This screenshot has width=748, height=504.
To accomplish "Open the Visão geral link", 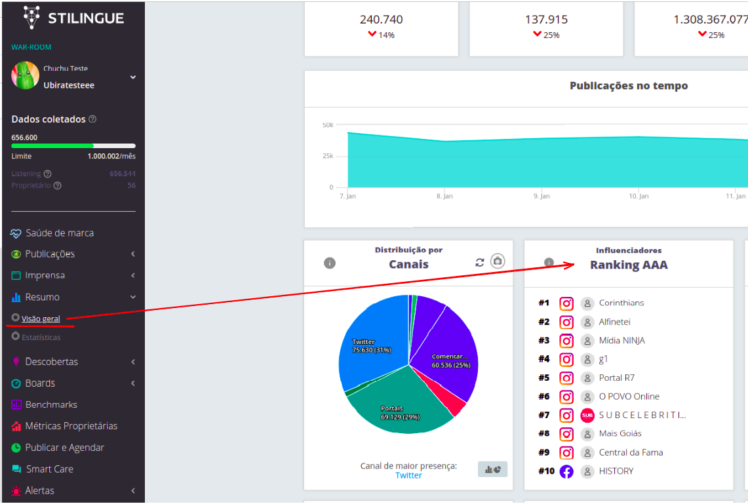I will pyautogui.click(x=41, y=319).
